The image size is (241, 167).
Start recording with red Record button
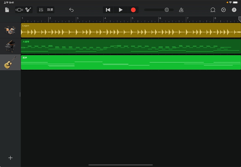(x=133, y=10)
